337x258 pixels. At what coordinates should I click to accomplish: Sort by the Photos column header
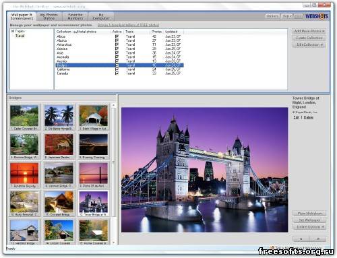tap(156, 32)
